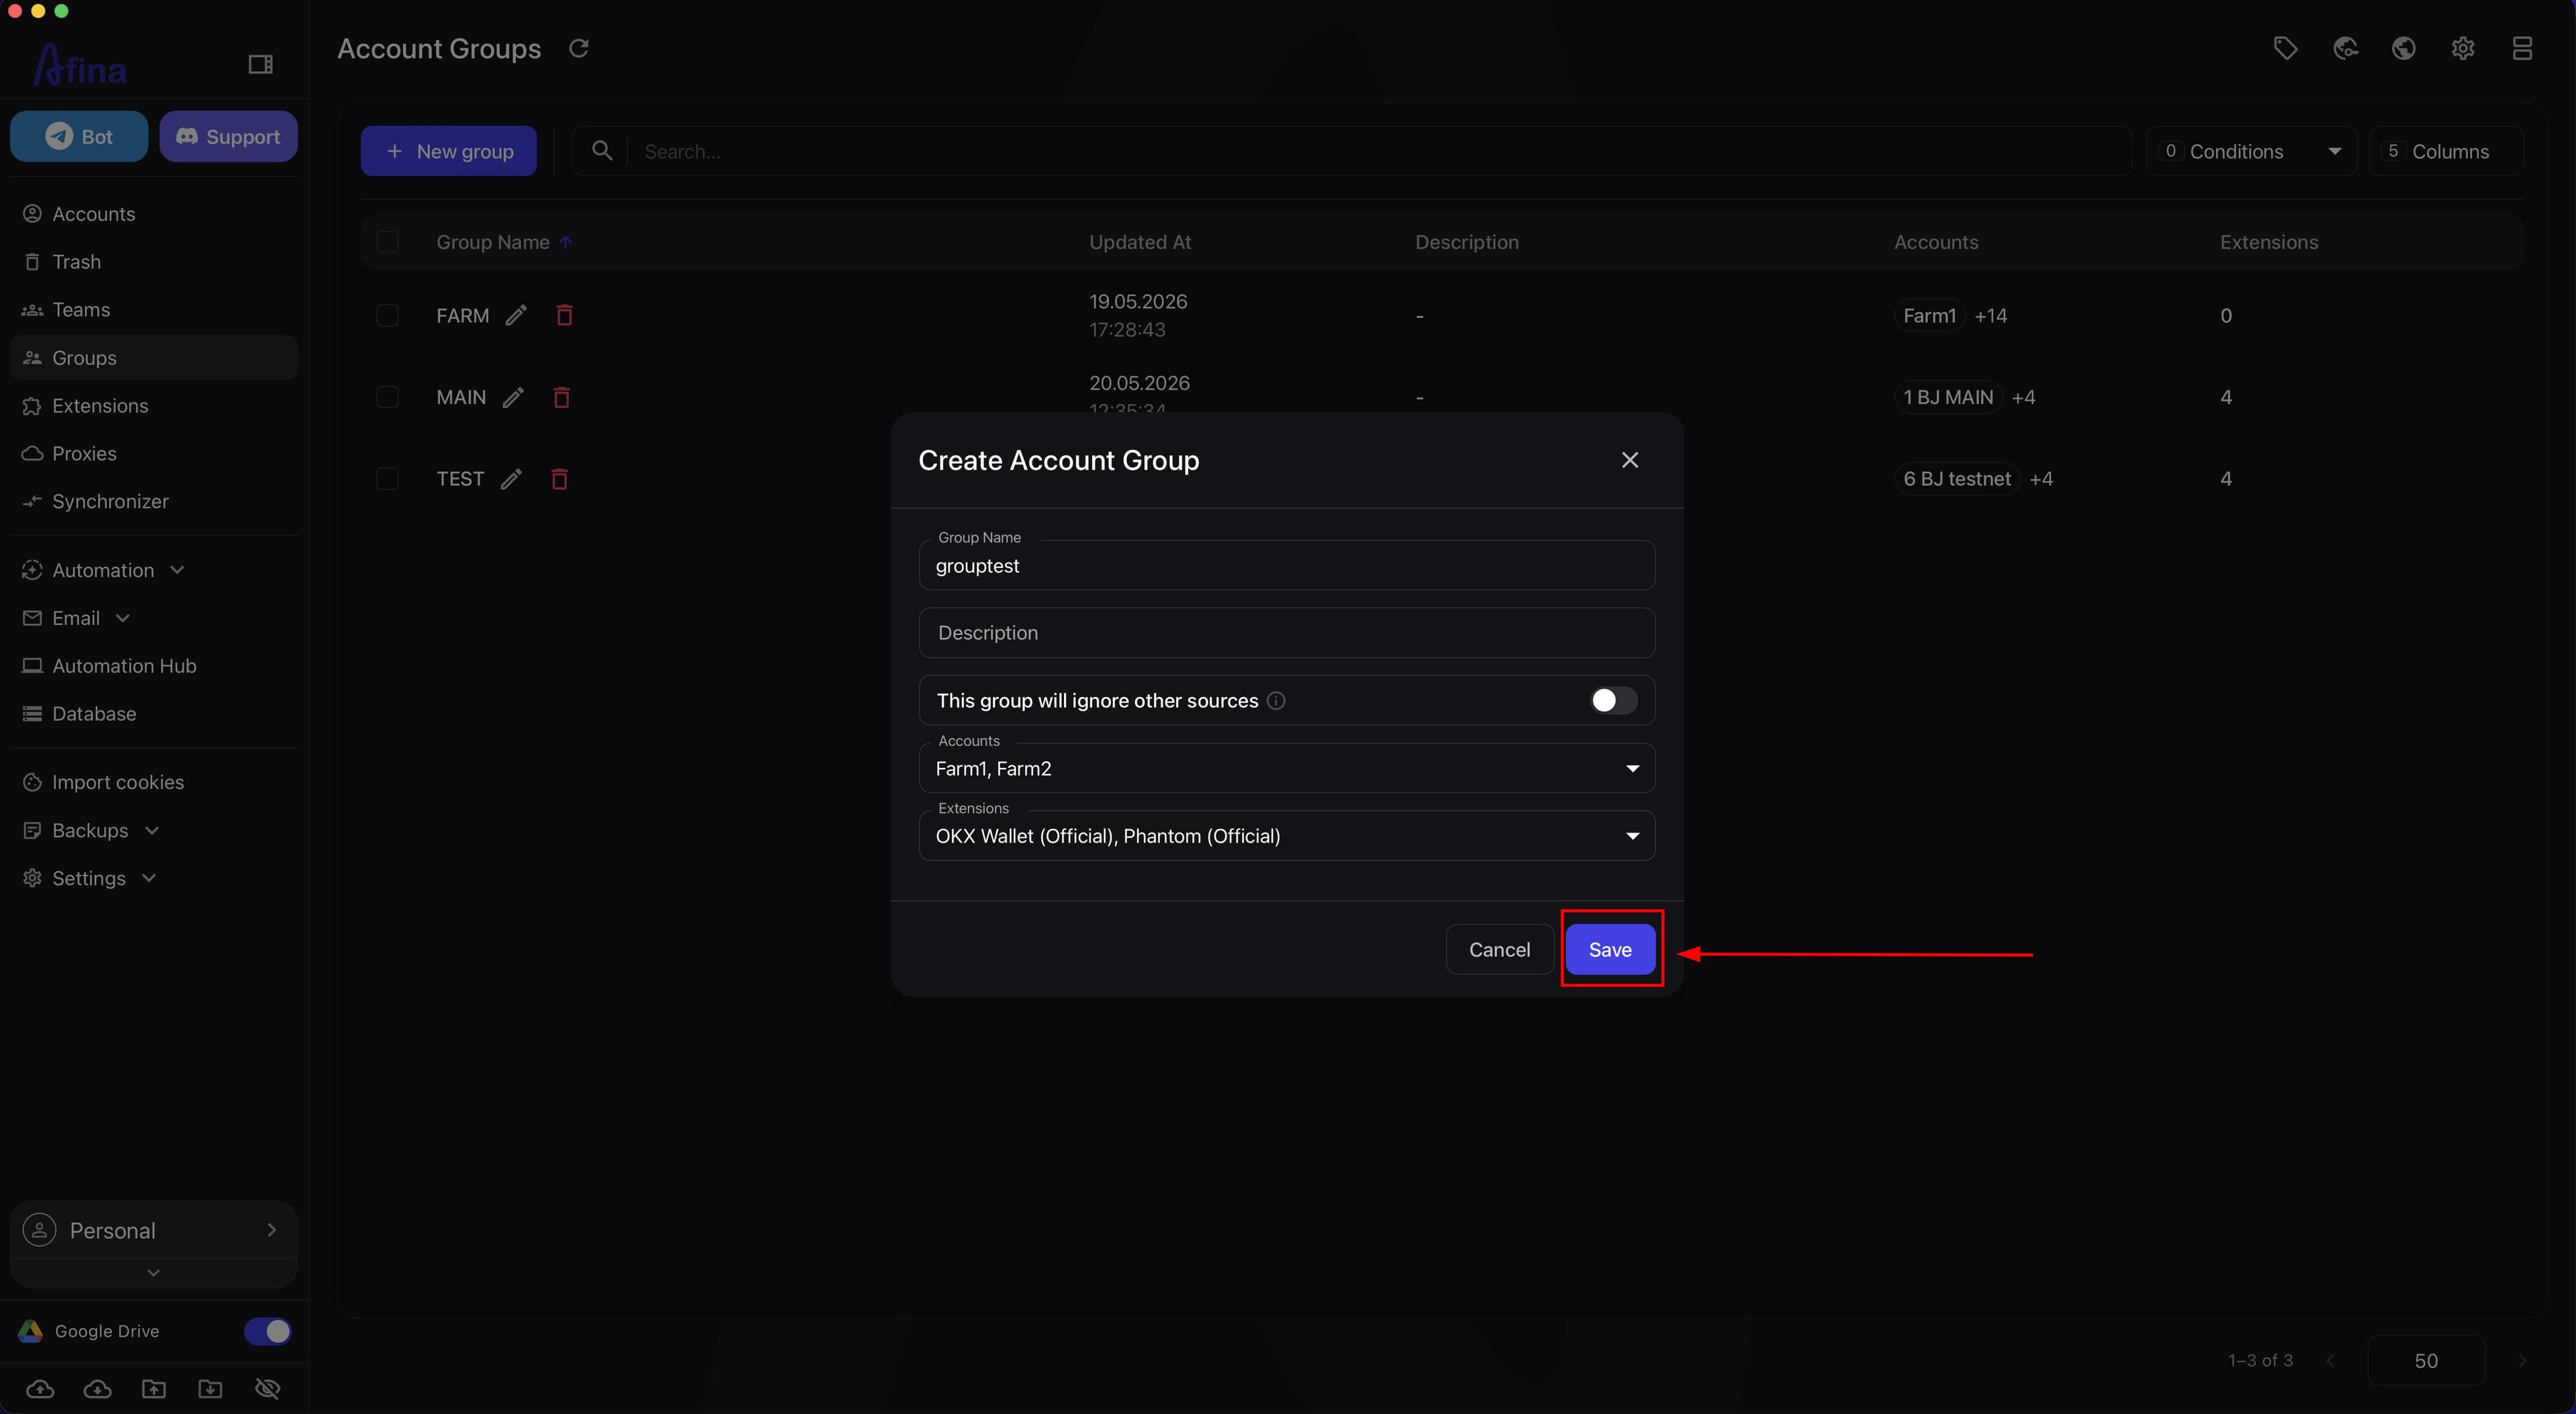Go to the previous page arrow
The image size is (2576, 1414).
[2331, 1360]
